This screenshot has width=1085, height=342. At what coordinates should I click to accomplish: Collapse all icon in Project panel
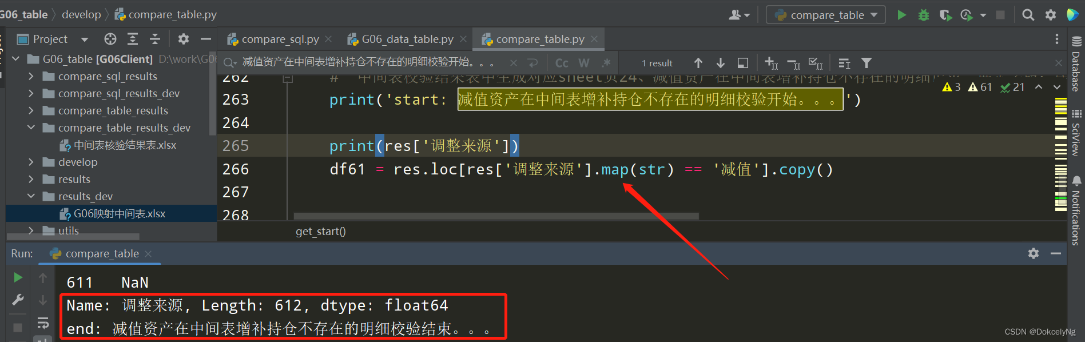(155, 39)
